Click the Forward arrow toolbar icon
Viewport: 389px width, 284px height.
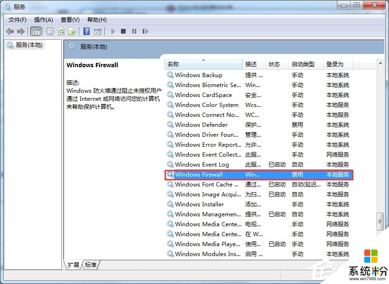pyautogui.click(x=21, y=31)
